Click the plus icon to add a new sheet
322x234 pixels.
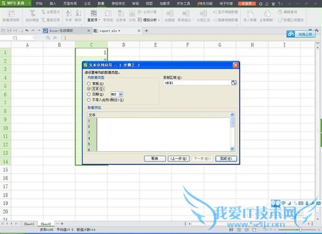click(62, 224)
